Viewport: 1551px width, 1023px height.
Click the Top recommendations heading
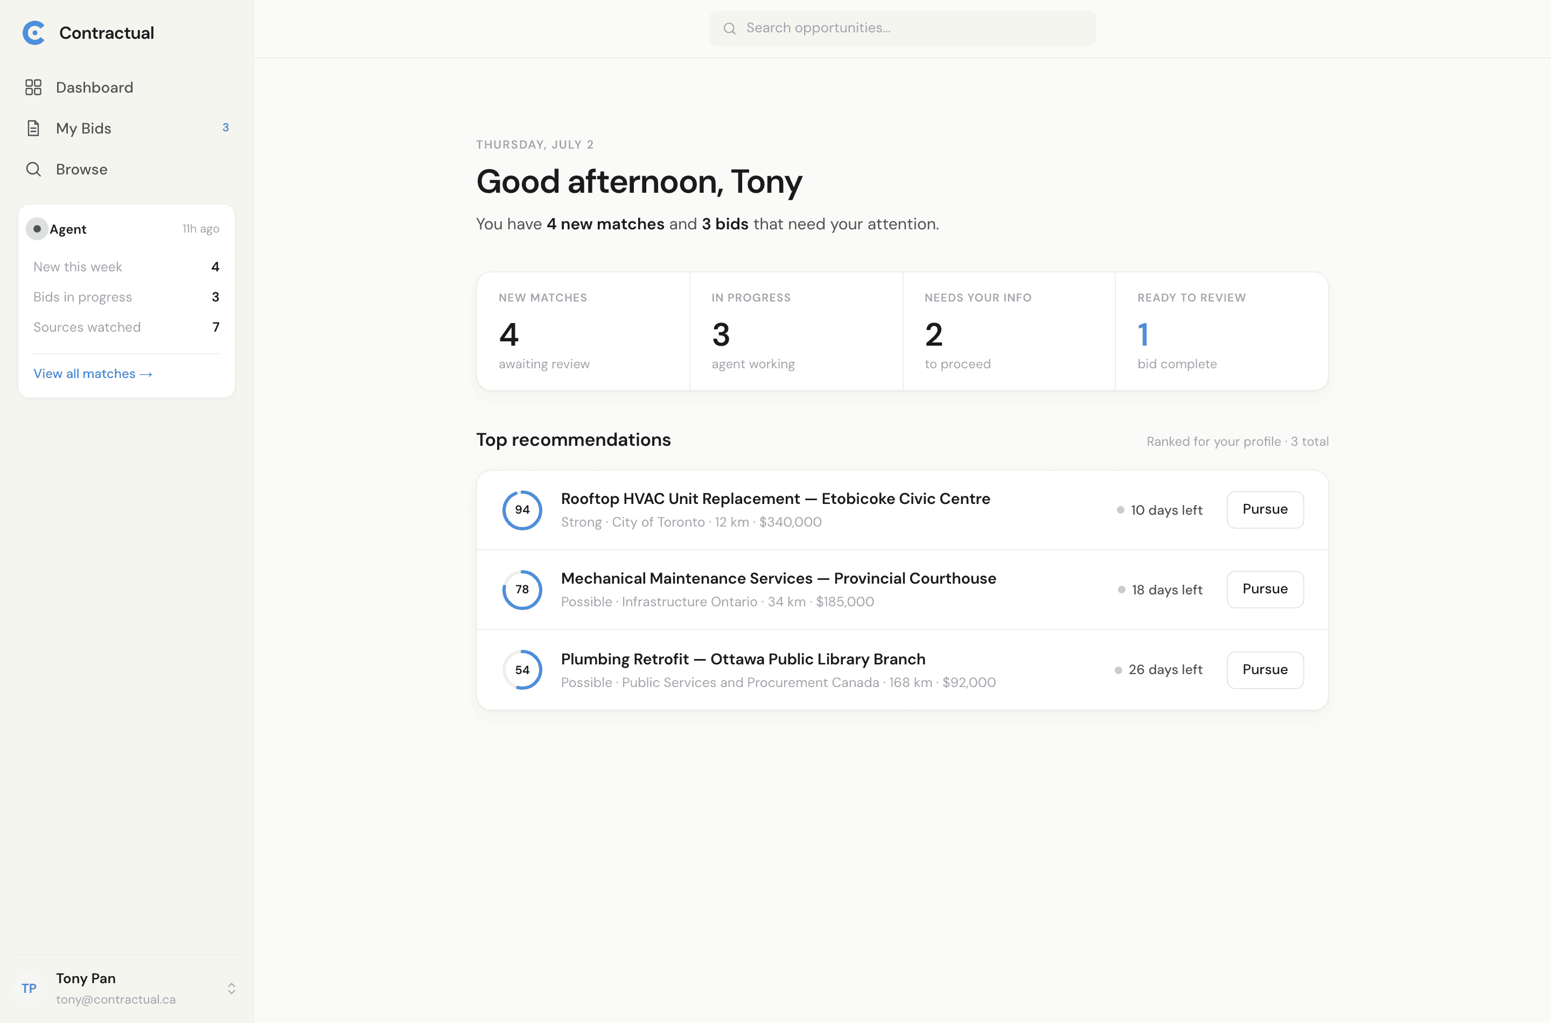point(573,440)
